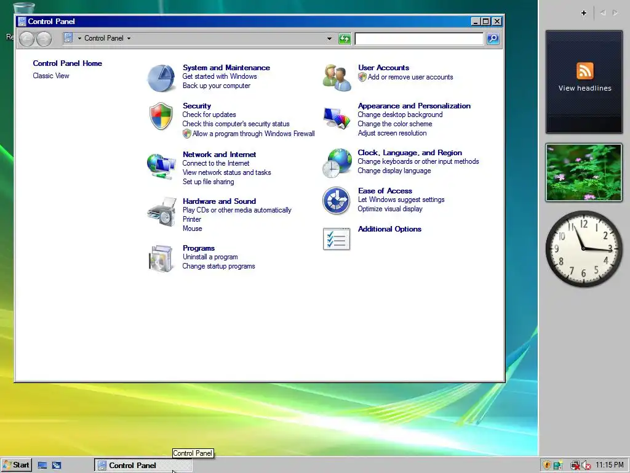Open Control Panel Home link
This screenshot has width=630, height=473.
click(x=68, y=63)
